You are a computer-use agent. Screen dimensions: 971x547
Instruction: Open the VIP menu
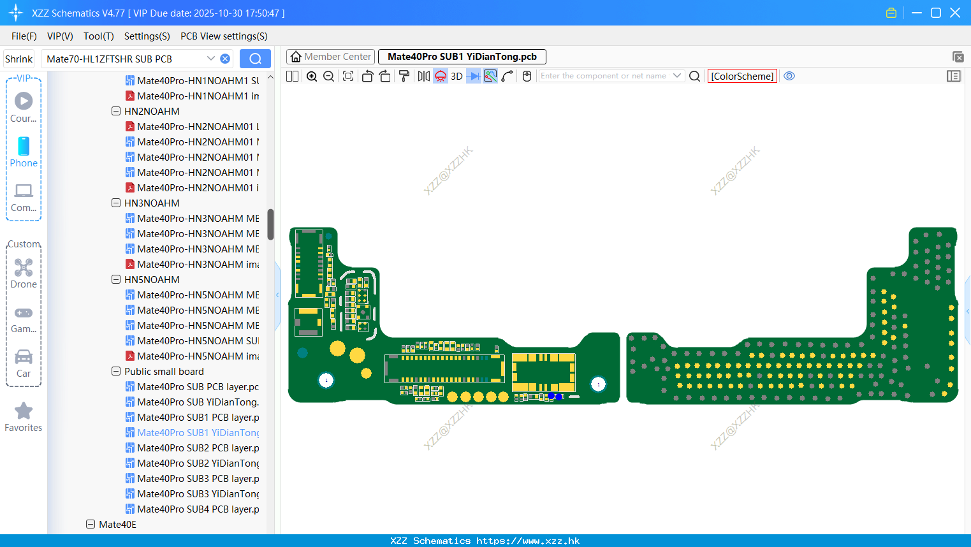pos(60,36)
